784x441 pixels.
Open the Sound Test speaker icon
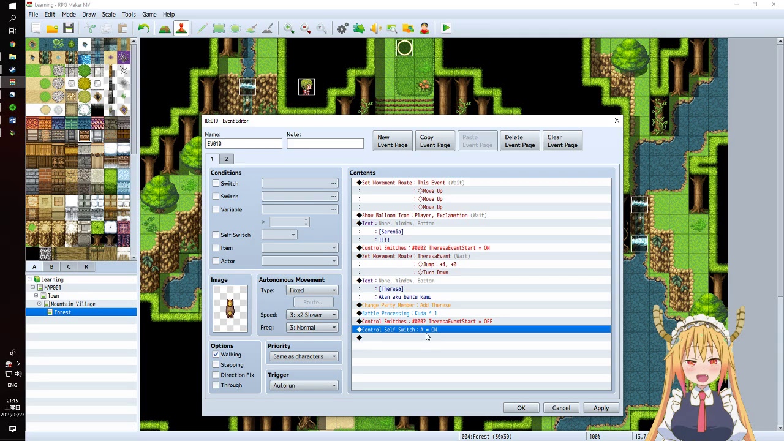pyautogui.click(x=375, y=28)
